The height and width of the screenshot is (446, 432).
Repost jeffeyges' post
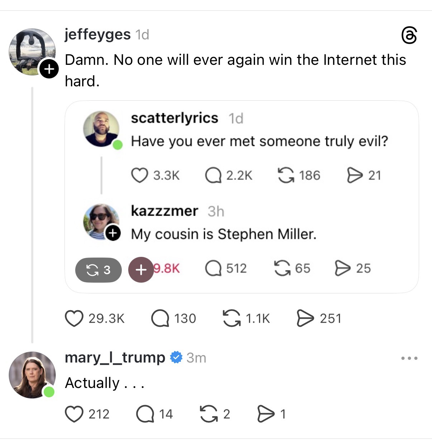coord(232,318)
